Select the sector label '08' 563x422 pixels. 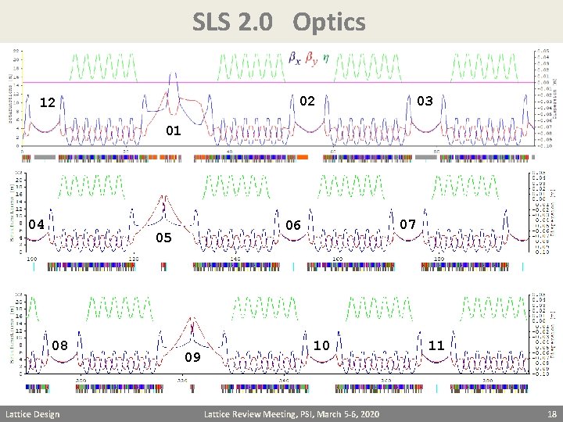pyautogui.click(x=59, y=345)
